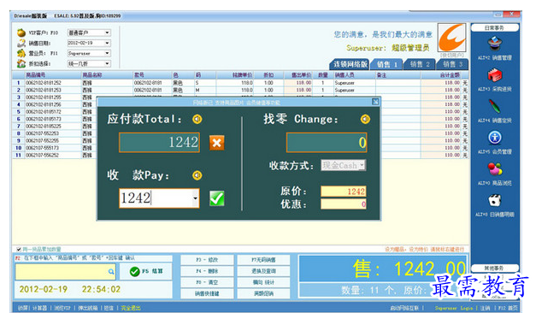Click the 优惠 discount field showing 0
This screenshot has height=313, width=536.
pos(343,204)
